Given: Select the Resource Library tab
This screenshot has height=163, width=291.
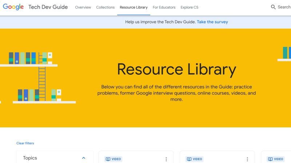Looking at the screenshot, I should pyautogui.click(x=133, y=7).
